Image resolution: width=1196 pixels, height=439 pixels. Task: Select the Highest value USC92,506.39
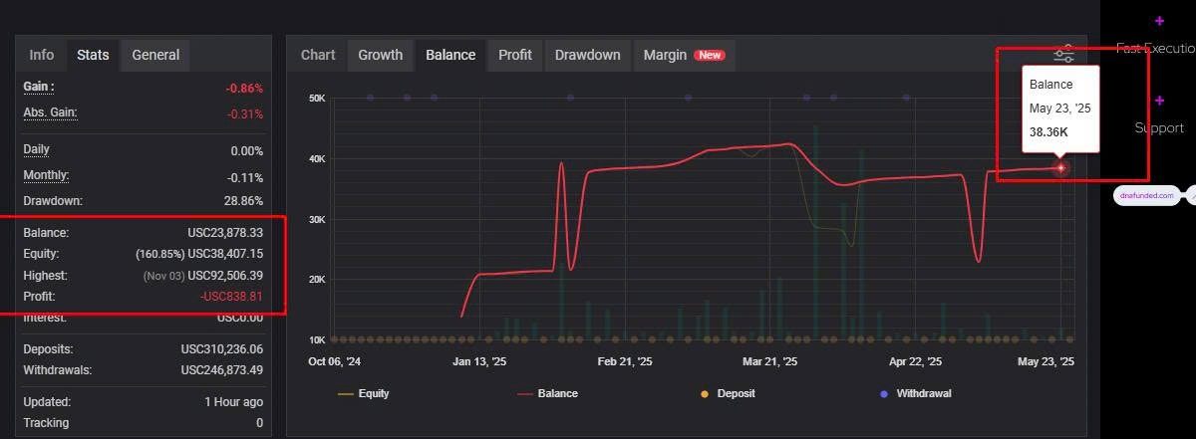pos(225,275)
